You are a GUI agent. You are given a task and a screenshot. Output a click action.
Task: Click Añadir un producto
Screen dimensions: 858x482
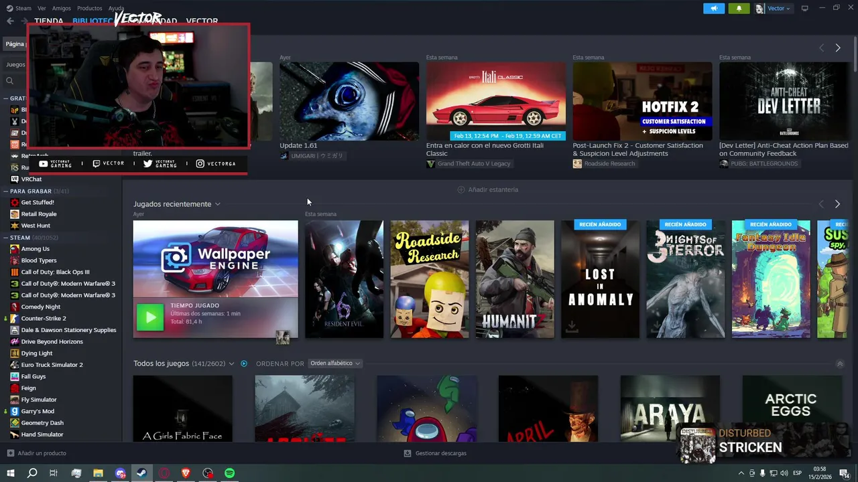(x=37, y=453)
